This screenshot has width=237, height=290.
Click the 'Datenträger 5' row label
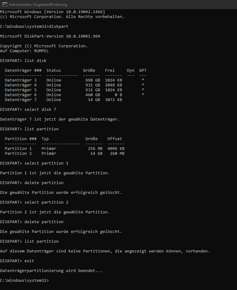click(x=21, y=90)
